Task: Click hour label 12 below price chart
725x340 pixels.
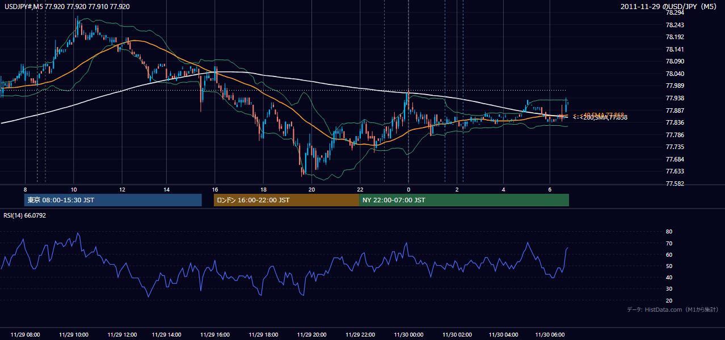Action: [x=121, y=189]
